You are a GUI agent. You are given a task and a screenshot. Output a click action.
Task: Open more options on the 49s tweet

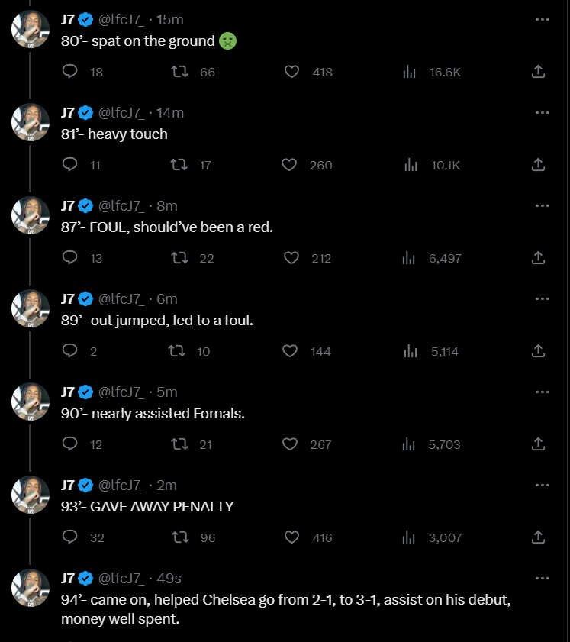(x=543, y=578)
